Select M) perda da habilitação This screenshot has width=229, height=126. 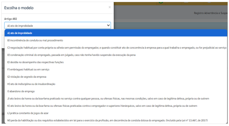tap(116, 120)
